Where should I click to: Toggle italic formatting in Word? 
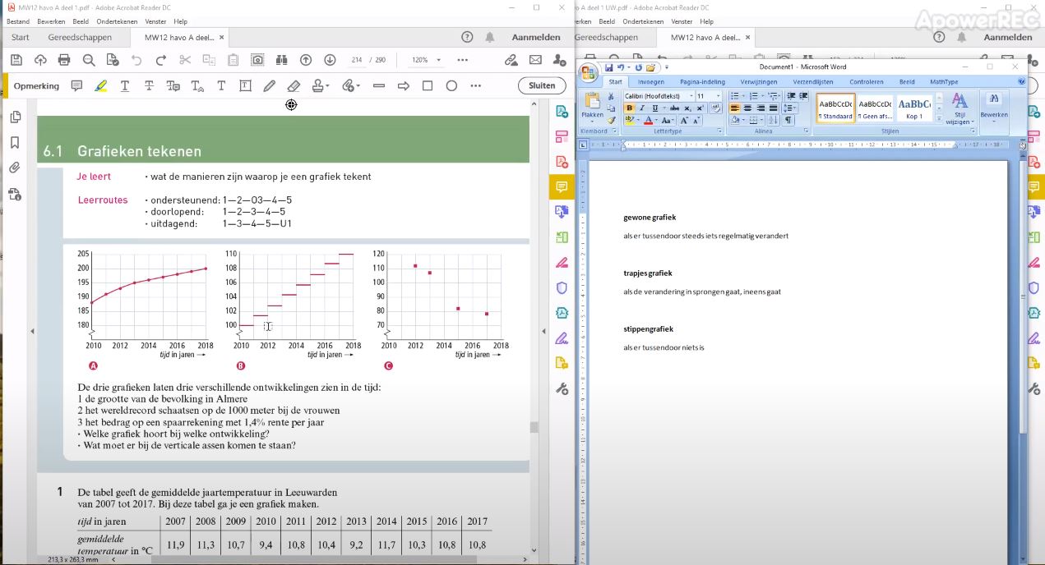(642, 108)
